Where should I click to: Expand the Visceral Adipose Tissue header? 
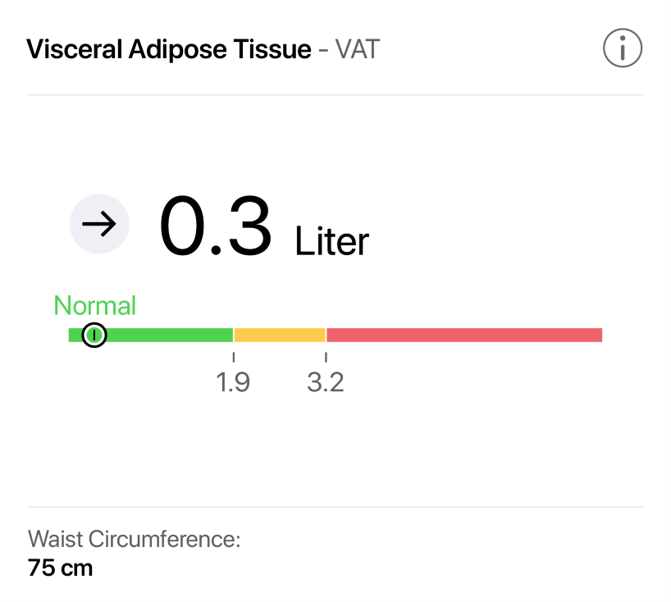click(170, 49)
